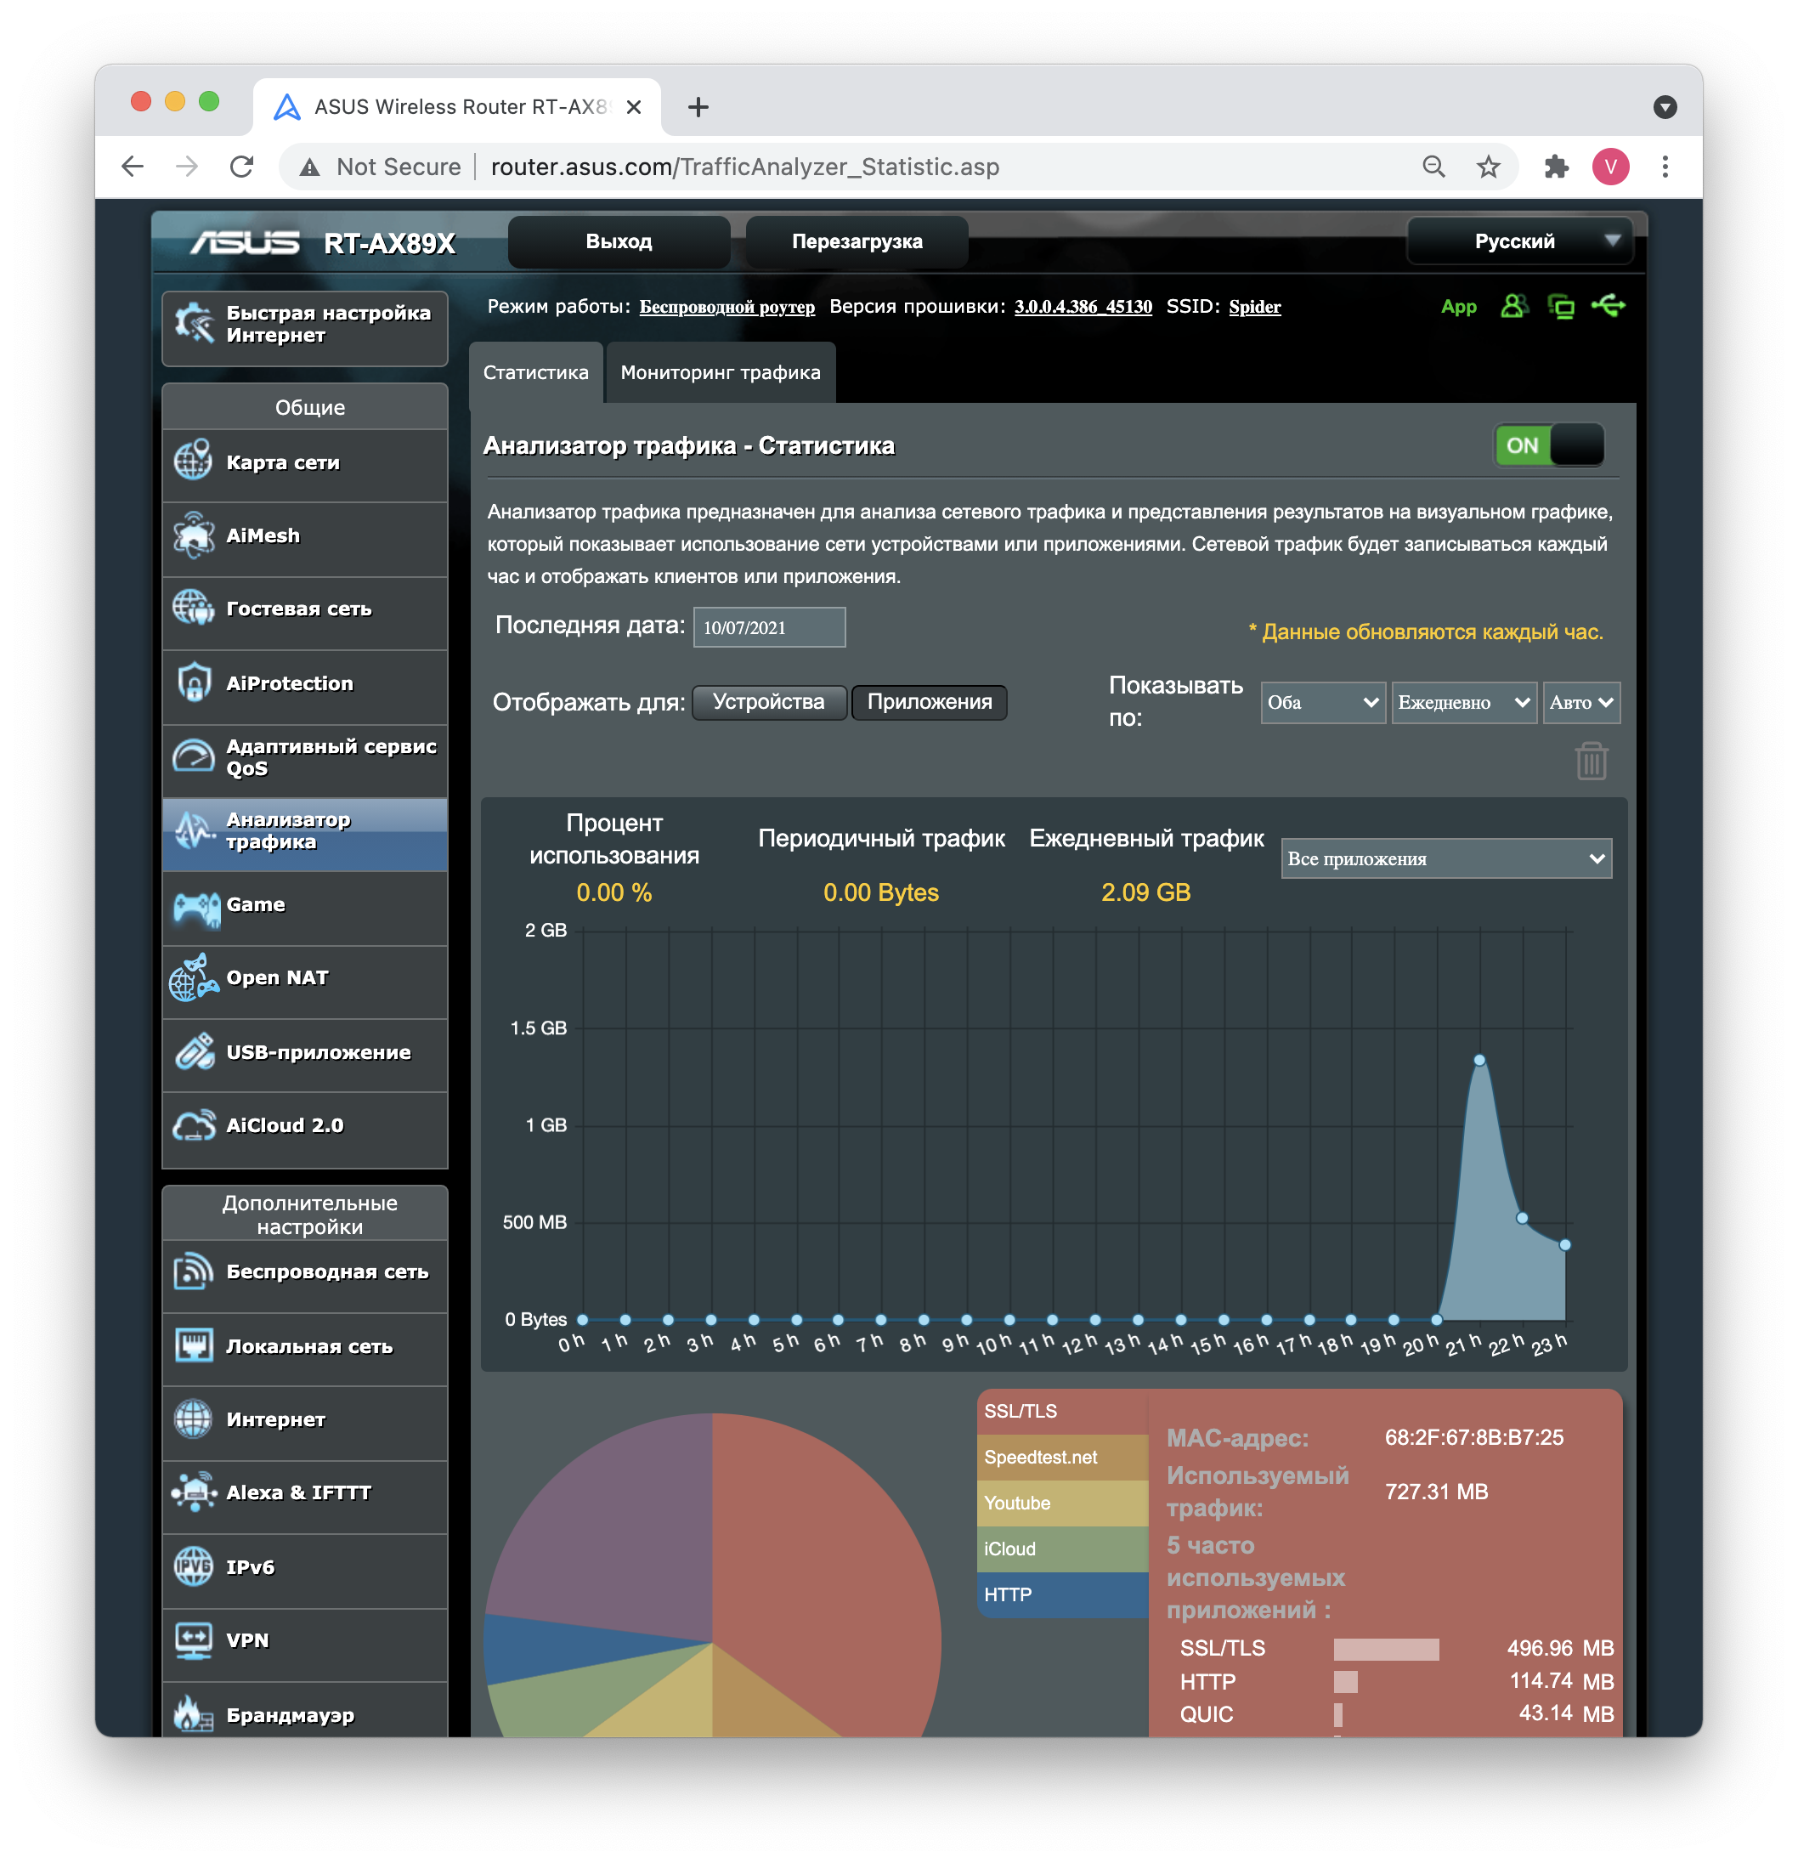Open the Internet (Интернет) globe icon
Screen dimensions: 1798x1863
pyautogui.click(x=194, y=1420)
